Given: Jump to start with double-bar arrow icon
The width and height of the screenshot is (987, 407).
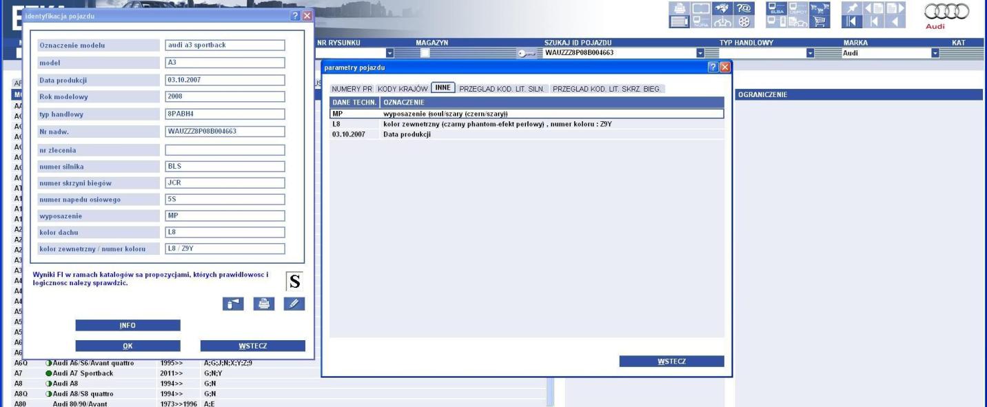Looking at the screenshot, I should coord(852,21).
